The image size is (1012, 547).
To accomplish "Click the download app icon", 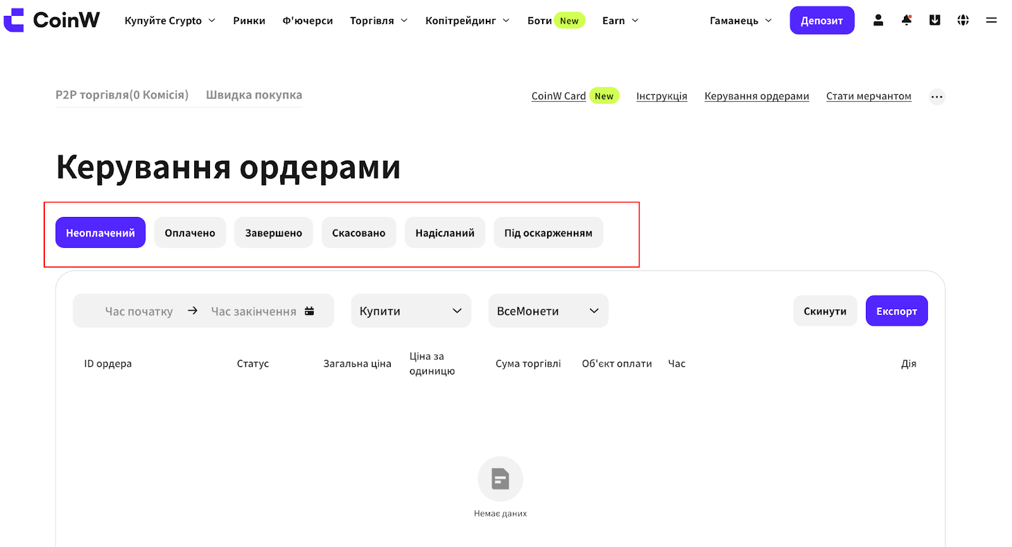I will [935, 20].
